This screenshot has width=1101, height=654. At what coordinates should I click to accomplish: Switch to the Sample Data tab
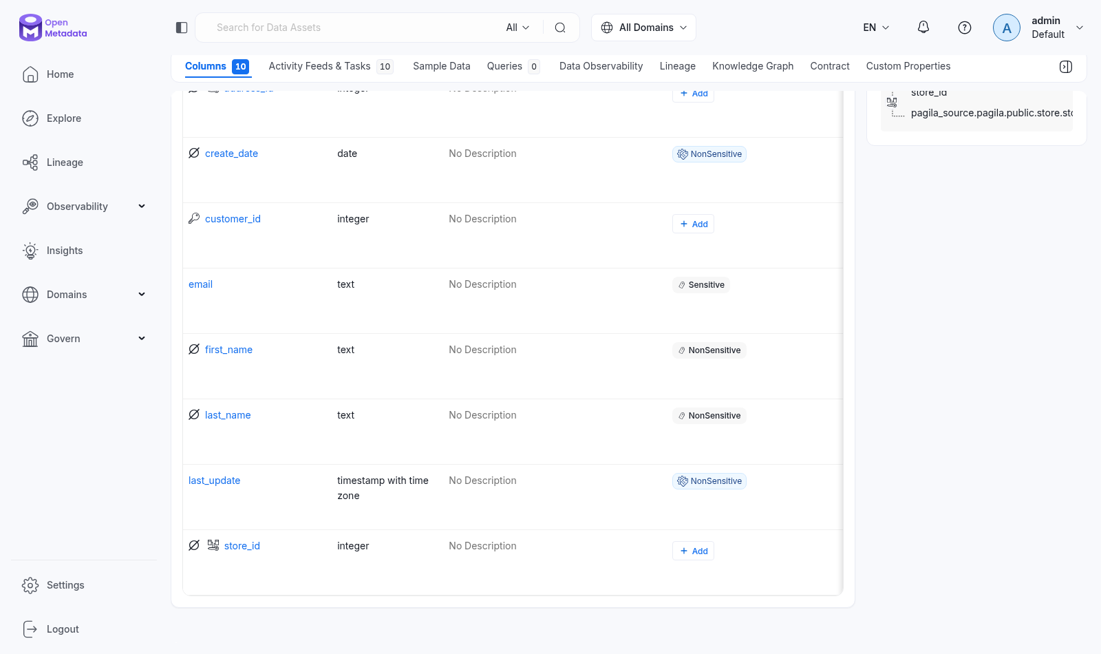point(442,66)
